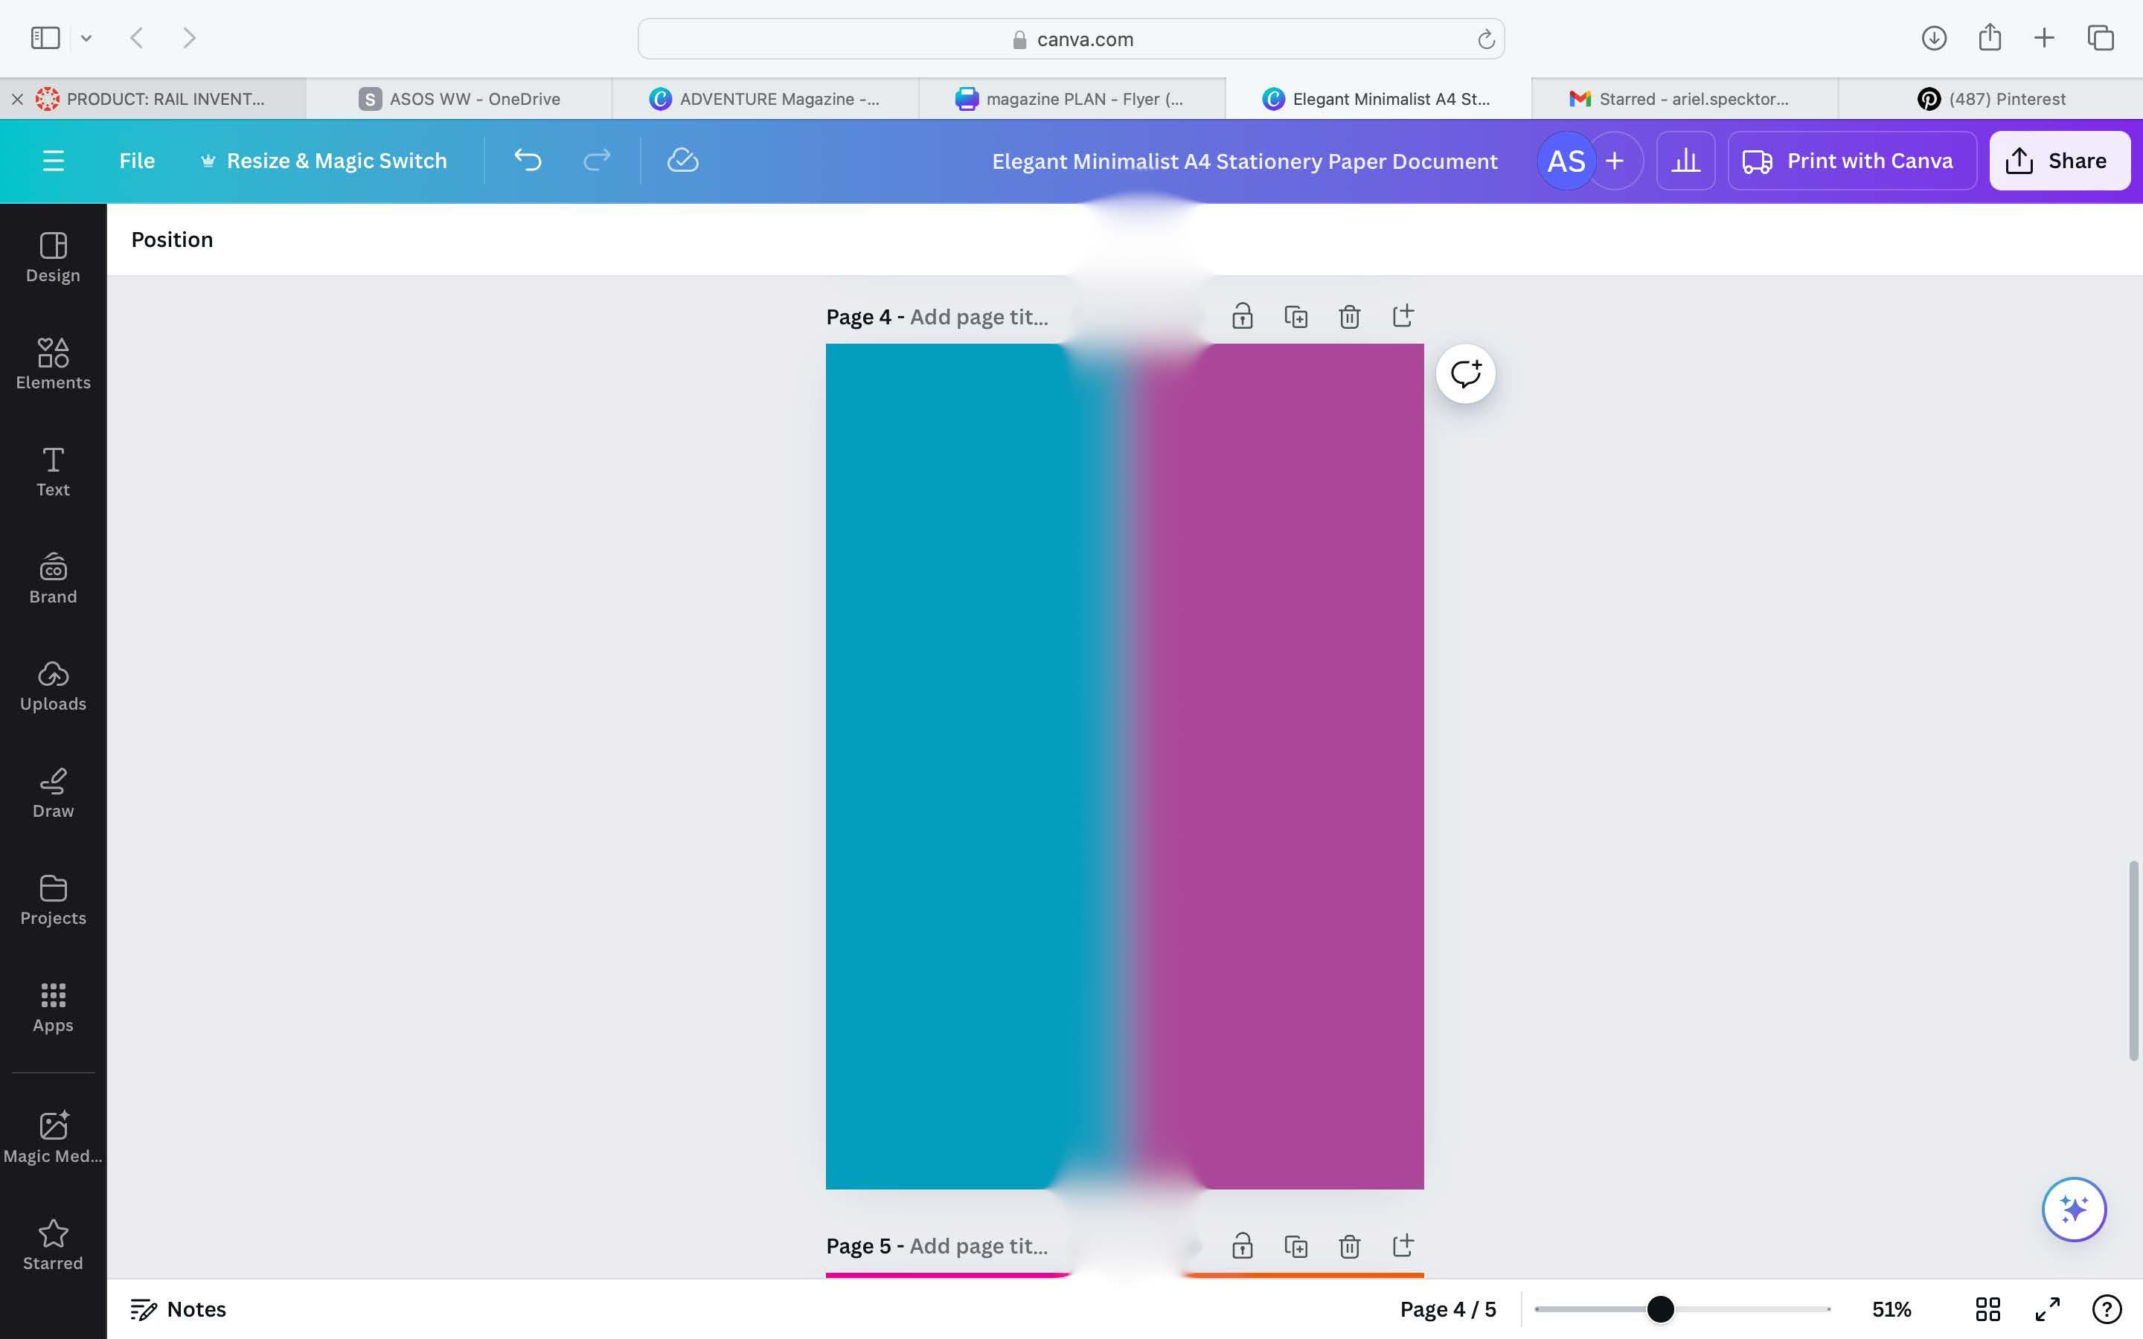Open the main hamburger menu

(x=53, y=160)
